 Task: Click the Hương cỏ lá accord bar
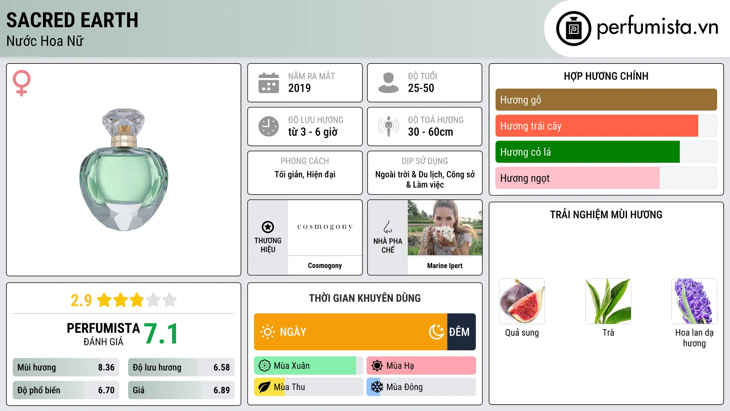[606, 152]
